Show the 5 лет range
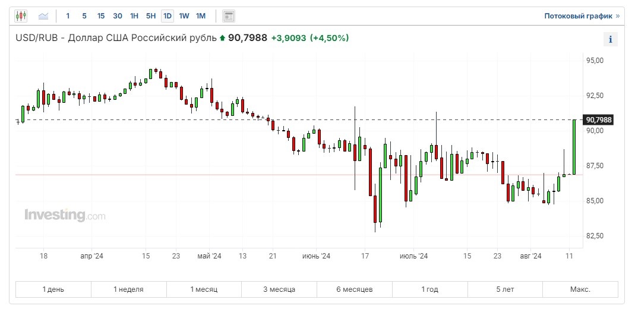The image size is (635, 312). pos(505,289)
